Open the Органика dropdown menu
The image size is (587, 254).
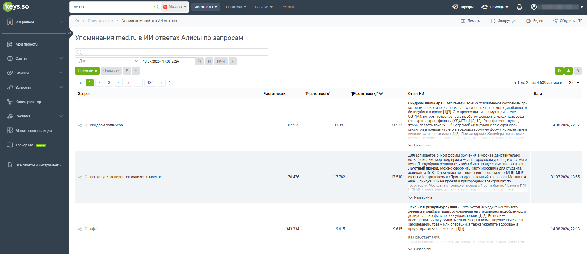click(236, 7)
